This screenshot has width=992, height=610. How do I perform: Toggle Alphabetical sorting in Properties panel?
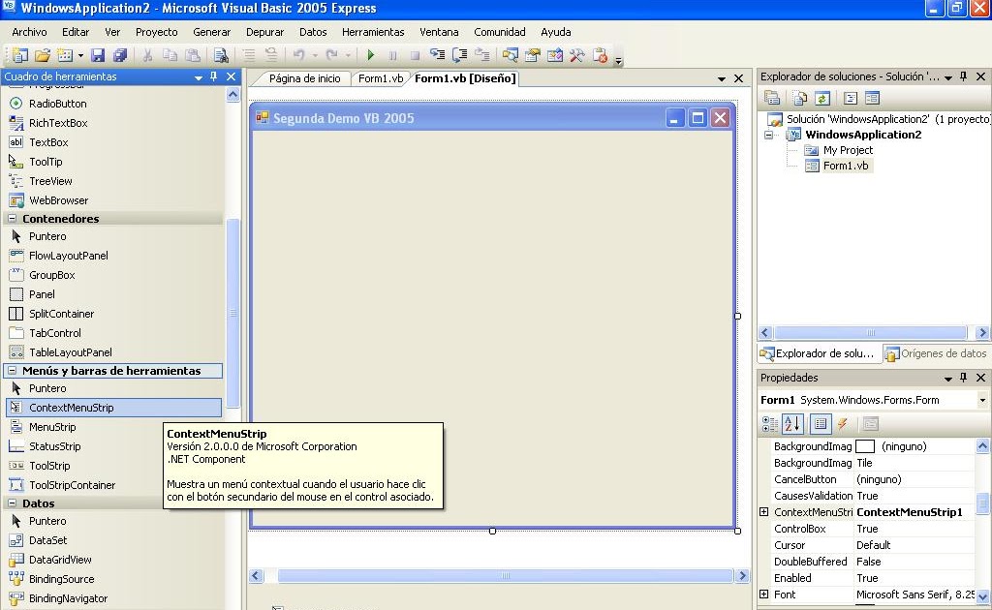(792, 424)
